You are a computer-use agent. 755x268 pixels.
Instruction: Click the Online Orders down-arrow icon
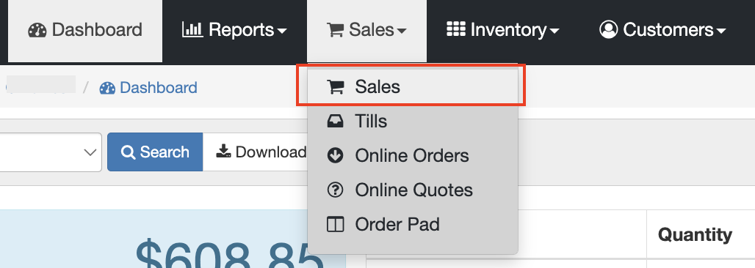click(x=335, y=156)
